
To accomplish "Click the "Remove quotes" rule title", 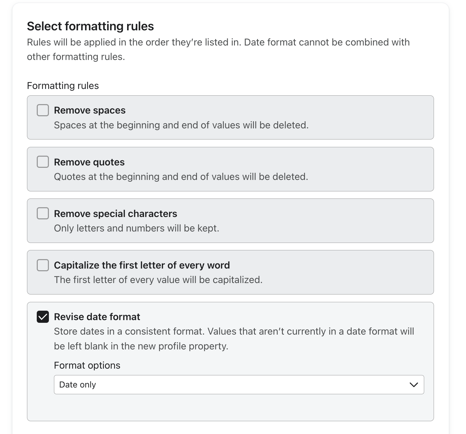I will point(89,162).
